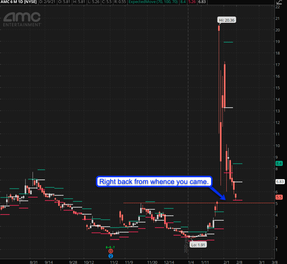Screen dimensions: 287x264
Task: Click the 17 level on the price axis
Action: pos(278,65)
